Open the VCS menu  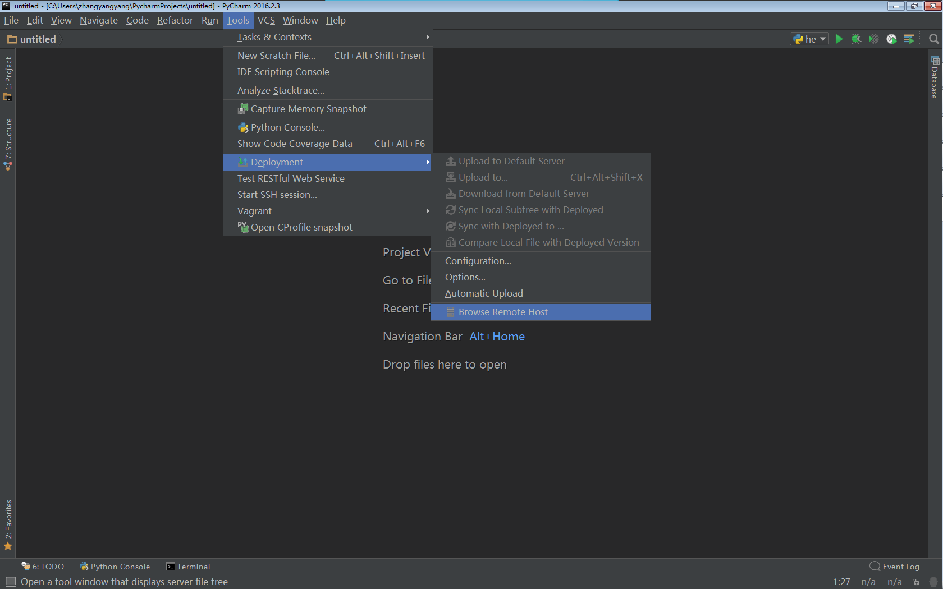pyautogui.click(x=267, y=20)
